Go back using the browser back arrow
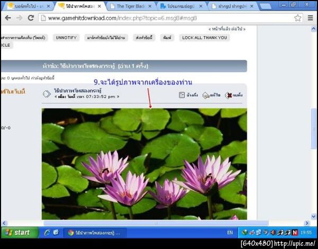Screen dimensions: 318x249 click(x=8, y=18)
